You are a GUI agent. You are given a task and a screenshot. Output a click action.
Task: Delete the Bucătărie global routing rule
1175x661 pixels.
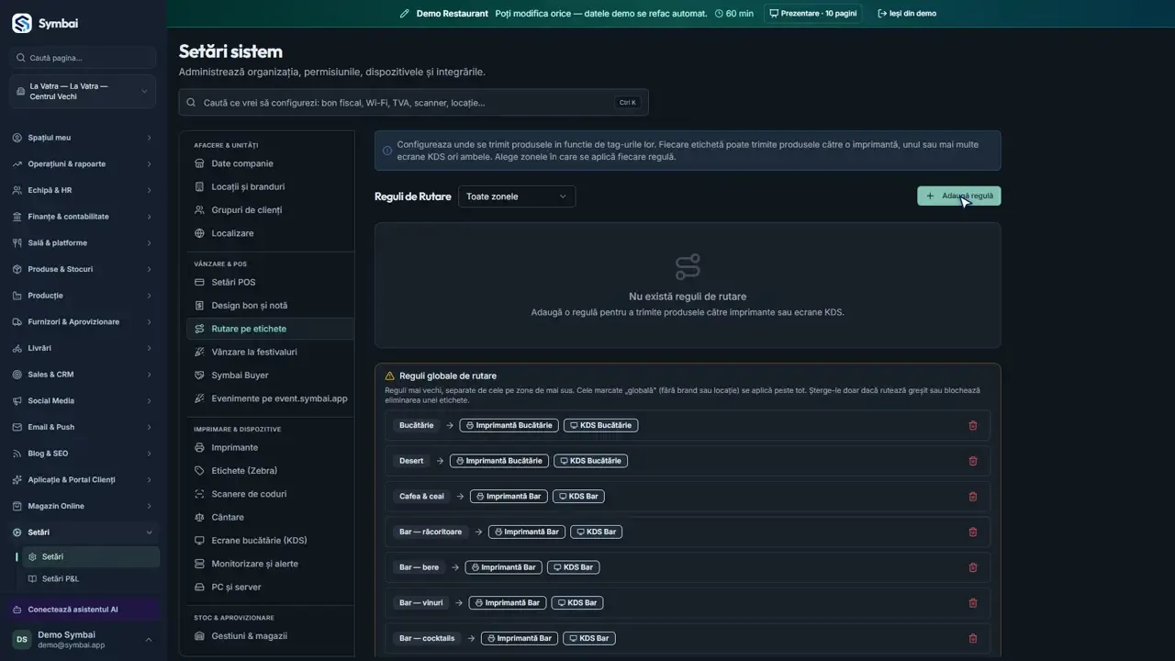[x=973, y=426]
